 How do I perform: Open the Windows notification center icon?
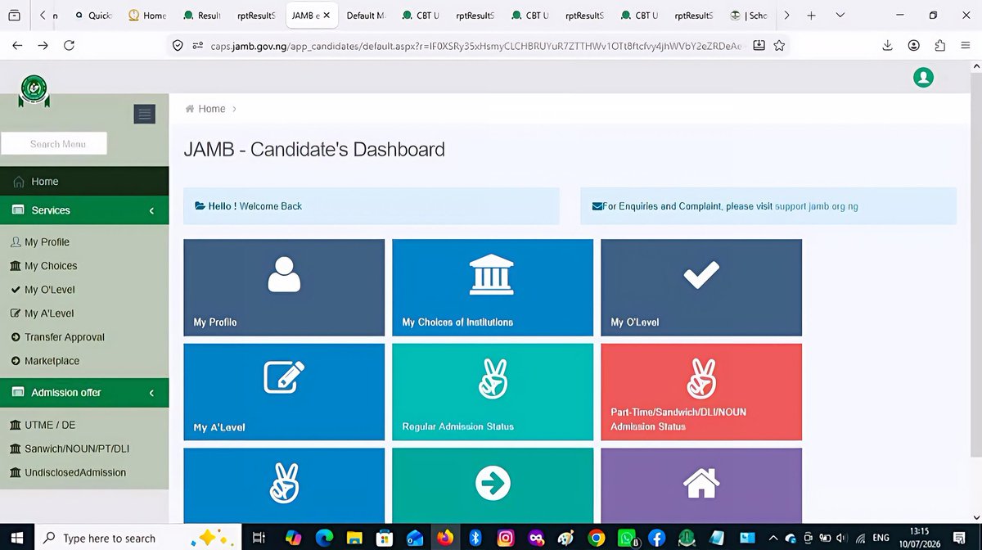961,538
